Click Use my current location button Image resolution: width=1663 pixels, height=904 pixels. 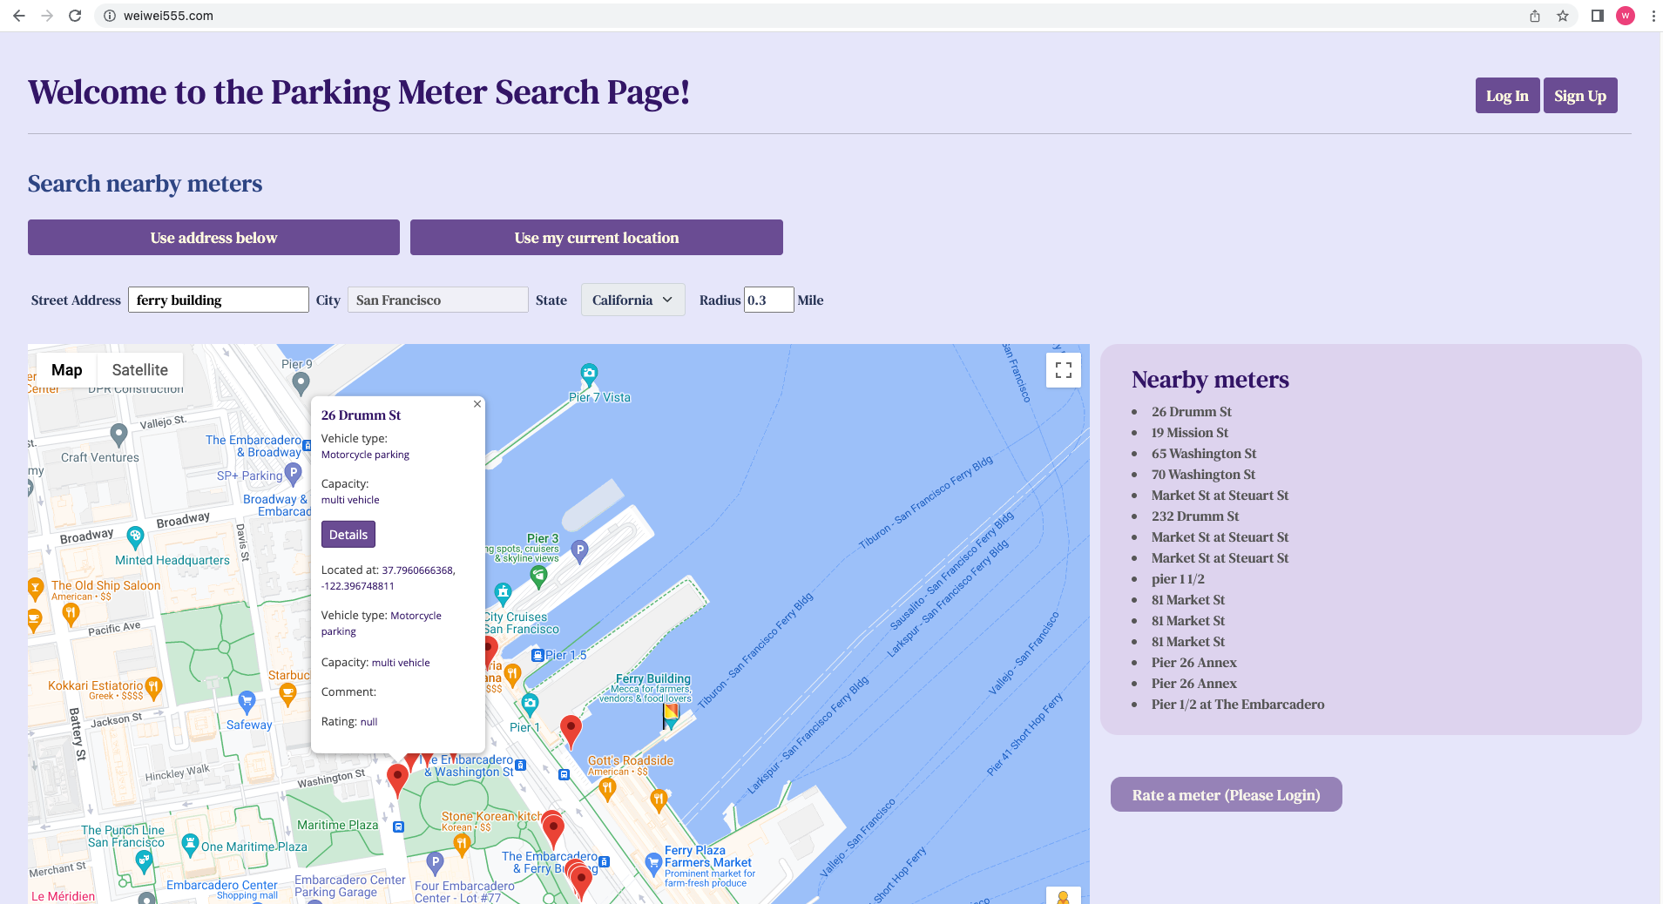(597, 238)
